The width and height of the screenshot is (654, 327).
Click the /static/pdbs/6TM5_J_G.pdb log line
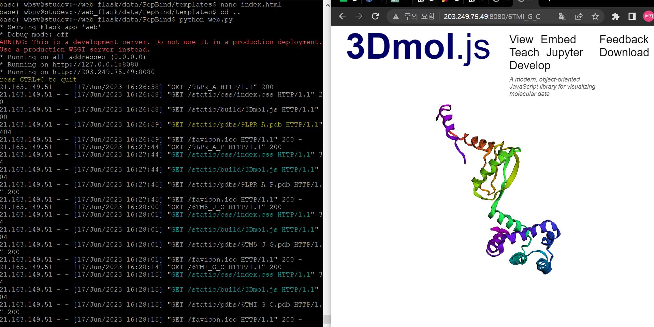(161, 244)
